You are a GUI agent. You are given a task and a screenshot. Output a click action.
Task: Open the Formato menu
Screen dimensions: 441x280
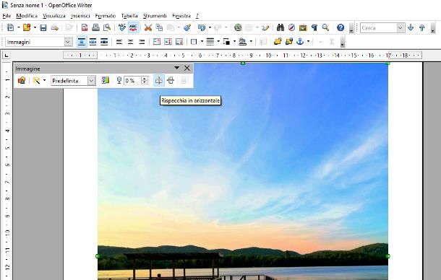click(x=105, y=16)
